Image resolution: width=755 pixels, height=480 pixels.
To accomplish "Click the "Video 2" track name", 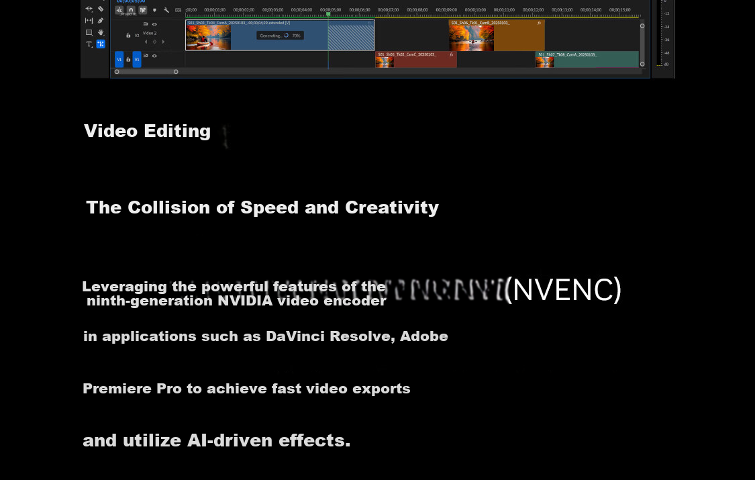I will click(x=150, y=33).
